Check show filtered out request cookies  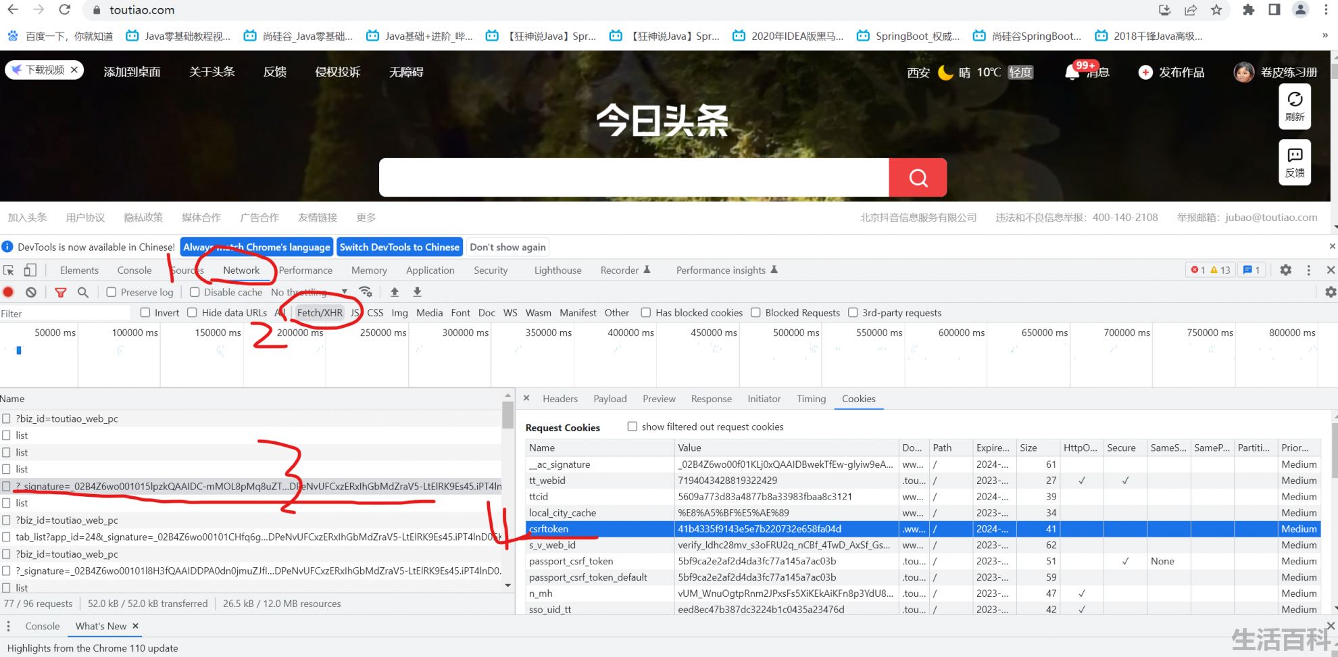point(633,427)
